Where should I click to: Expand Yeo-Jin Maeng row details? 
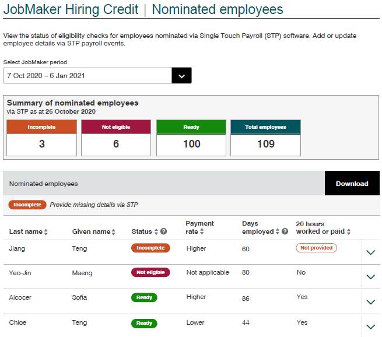(x=370, y=277)
